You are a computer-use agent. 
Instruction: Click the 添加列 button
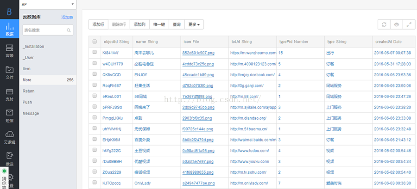pyautogui.click(x=139, y=24)
